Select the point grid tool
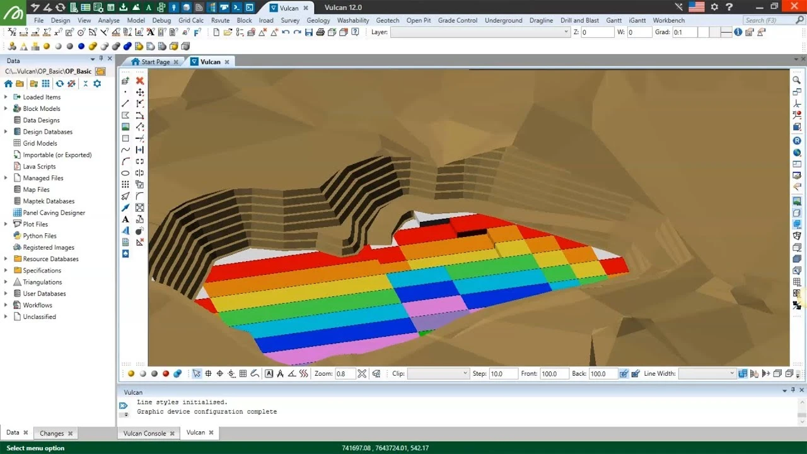This screenshot has width=807, height=454. (x=125, y=184)
